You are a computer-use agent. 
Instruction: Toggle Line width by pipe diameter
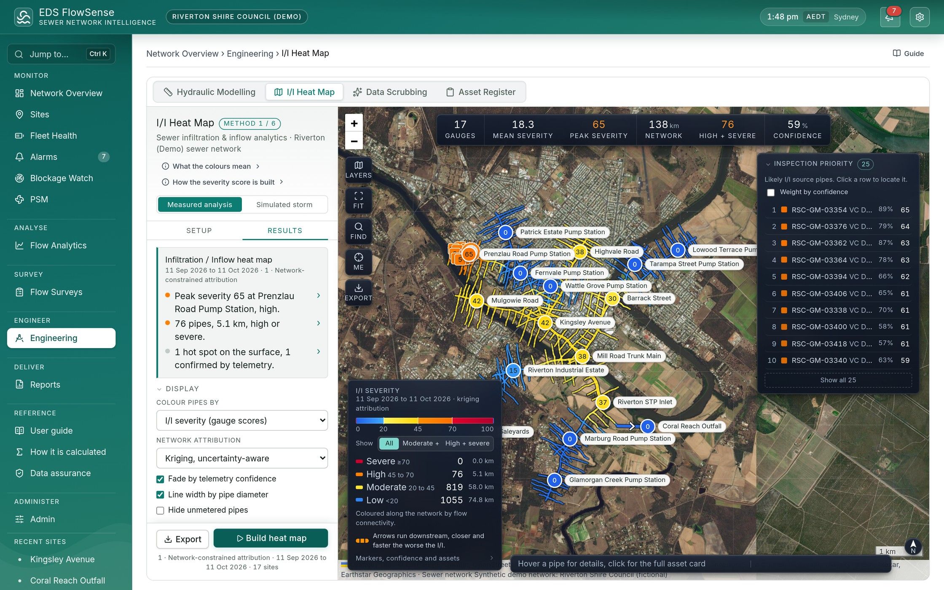pyautogui.click(x=160, y=495)
